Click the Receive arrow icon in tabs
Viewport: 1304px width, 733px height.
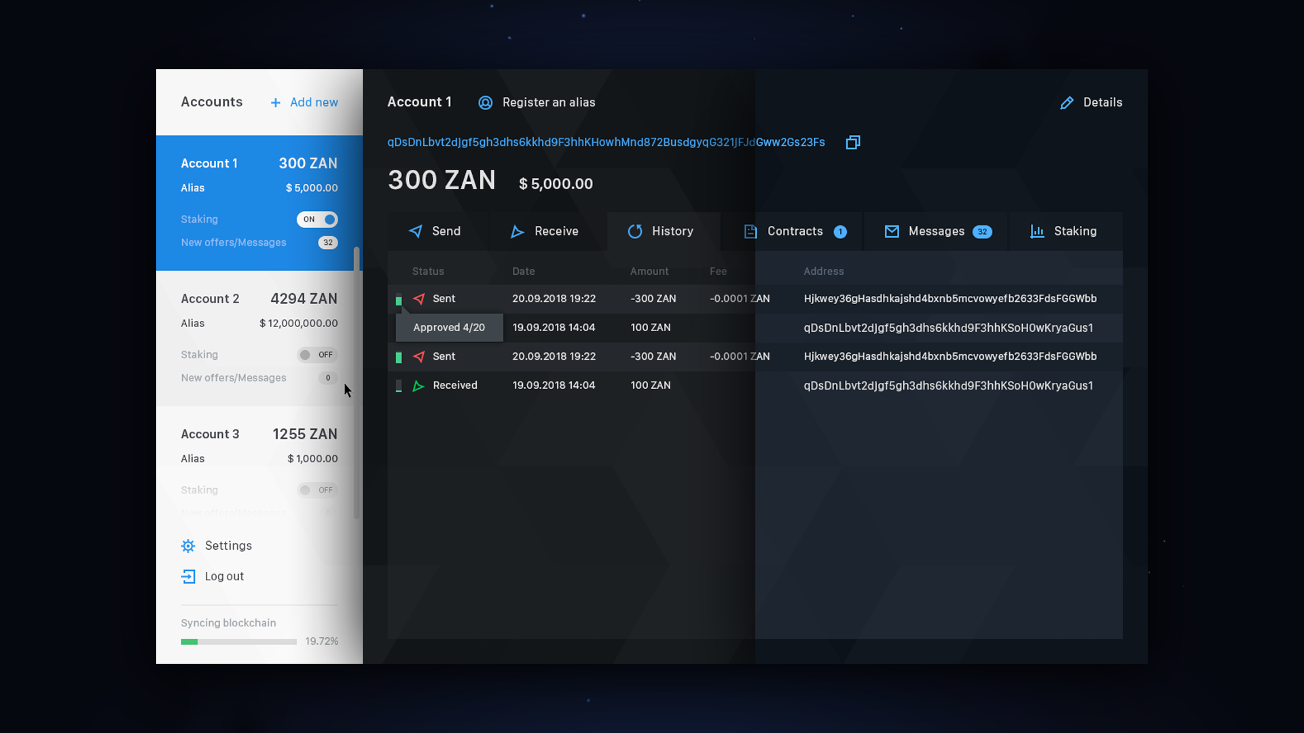[x=517, y=231]
